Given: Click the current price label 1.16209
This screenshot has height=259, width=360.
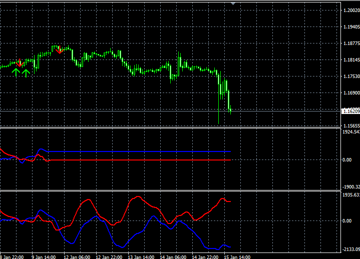Looking at the screenshot, I should click(350, 111).
